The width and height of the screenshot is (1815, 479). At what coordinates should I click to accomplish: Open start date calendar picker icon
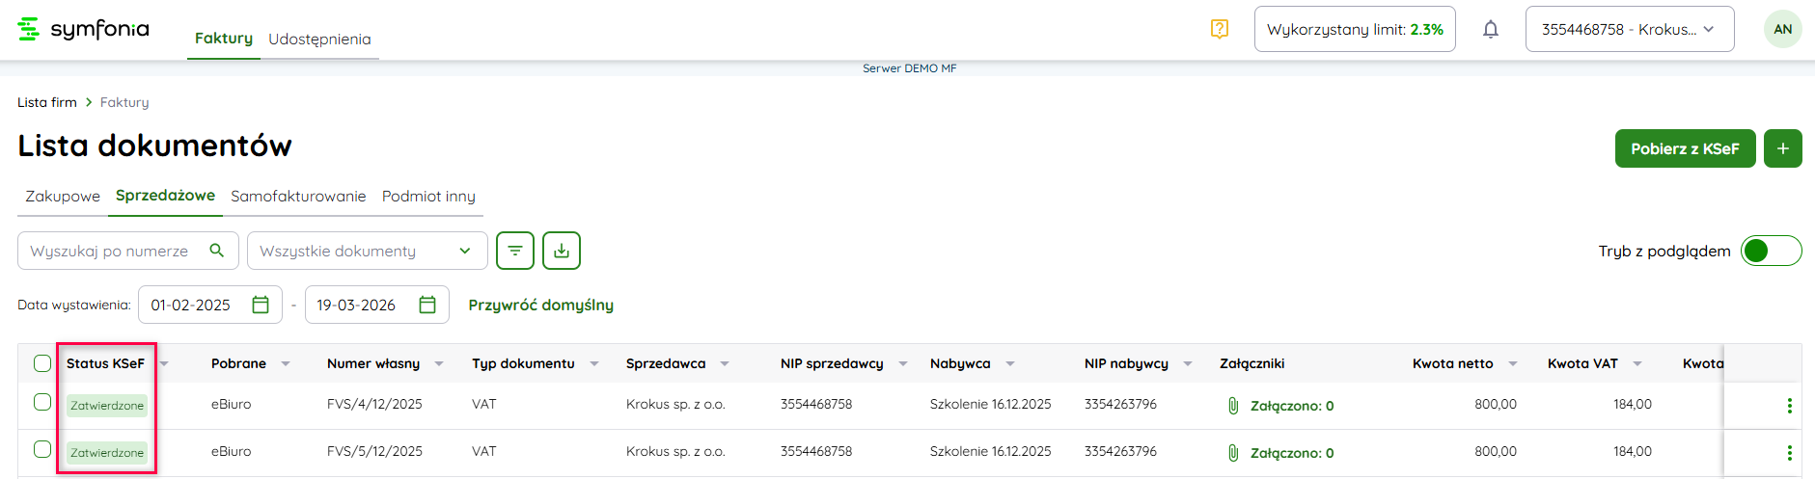click(x=261, y=305)
